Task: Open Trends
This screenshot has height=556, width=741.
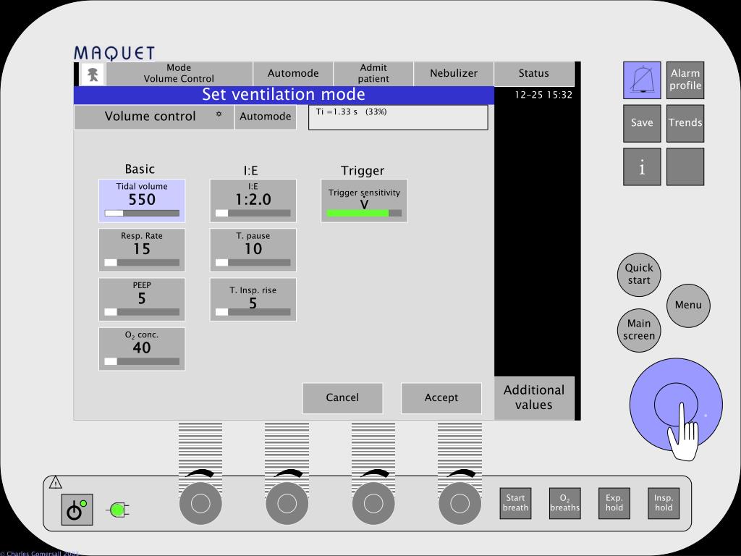Action: pos(685,123)
